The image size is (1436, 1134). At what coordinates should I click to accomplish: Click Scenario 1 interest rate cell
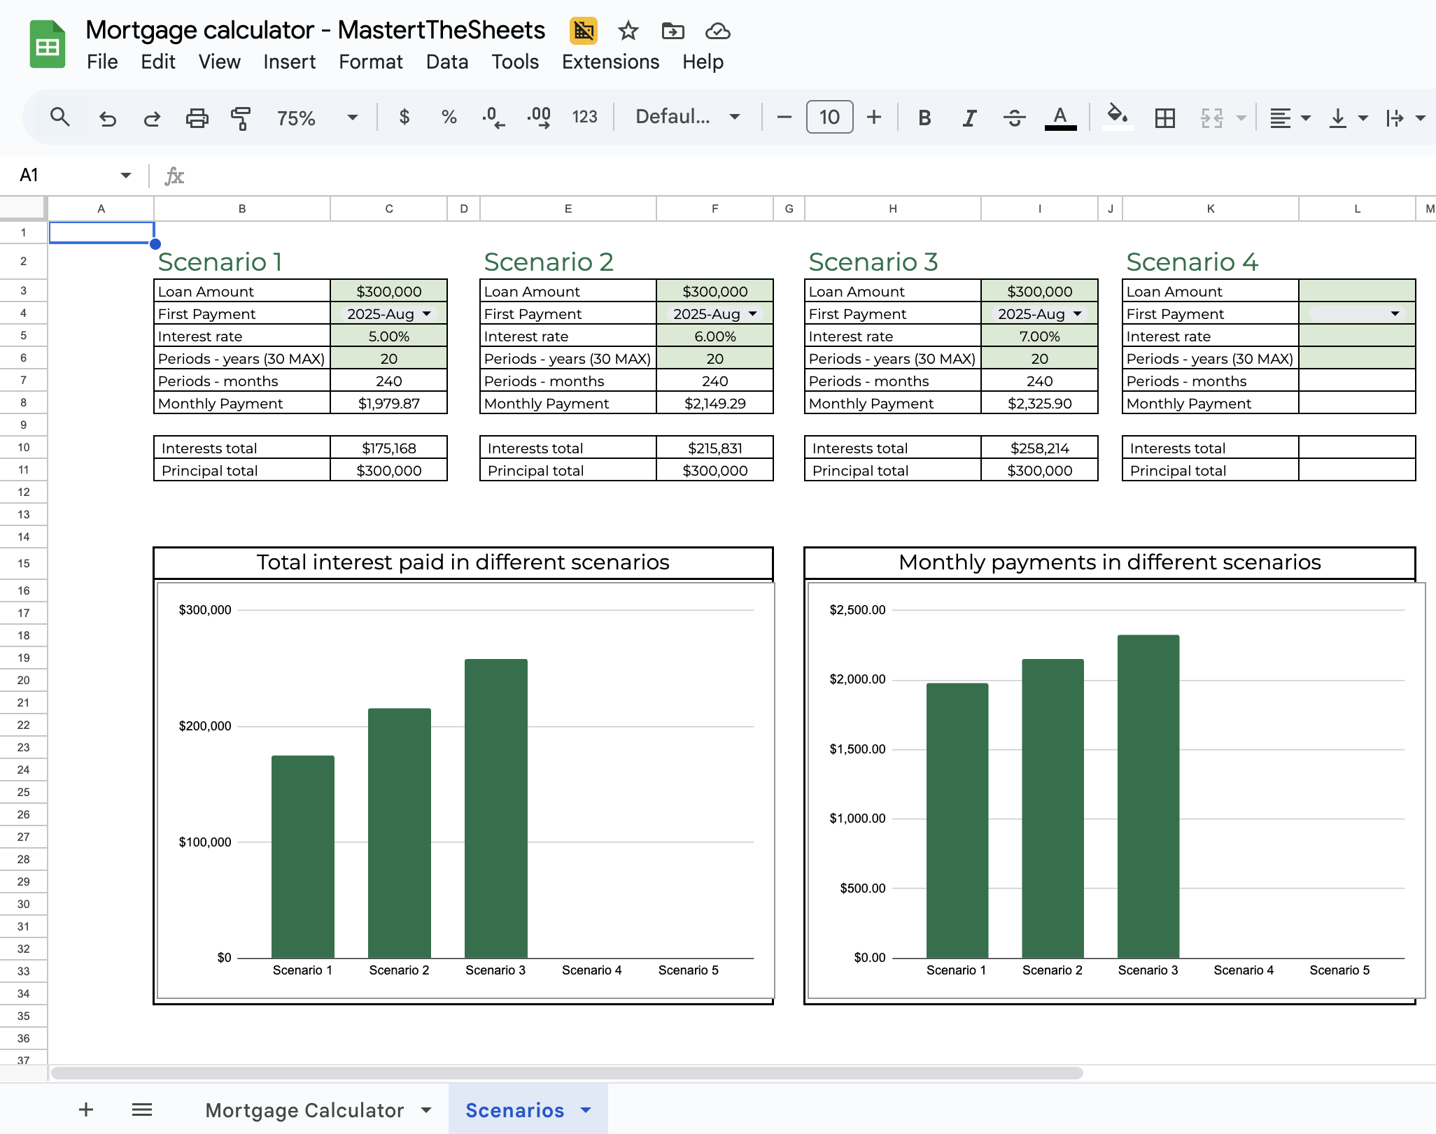pyautogui.click(x=388, y=336)
